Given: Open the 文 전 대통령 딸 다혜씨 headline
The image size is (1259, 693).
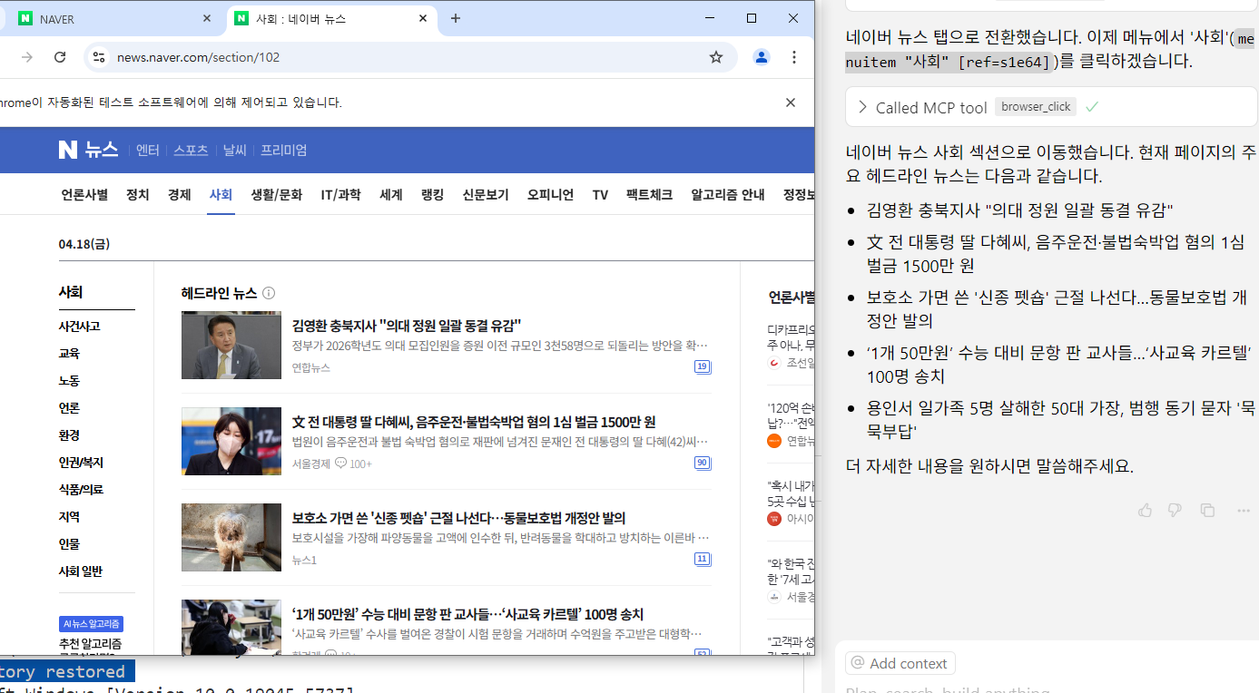Looking at the screenshot, I should pyautogui.click(x=474, y=422).
